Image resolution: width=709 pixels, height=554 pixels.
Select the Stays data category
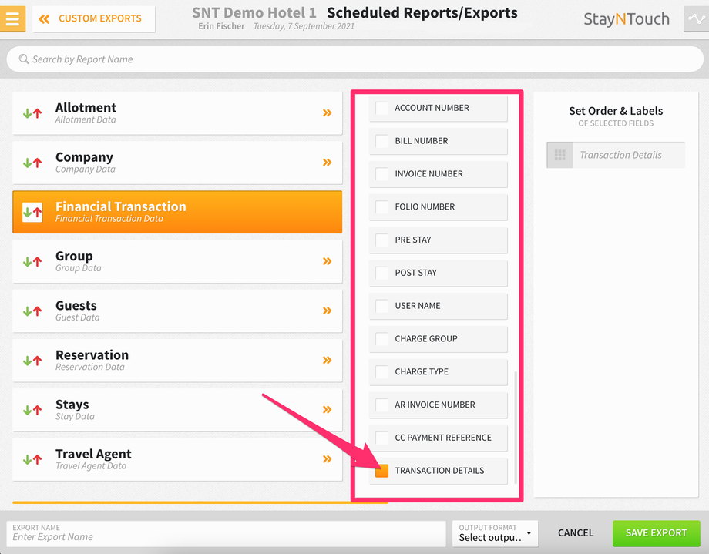[177, 410]
